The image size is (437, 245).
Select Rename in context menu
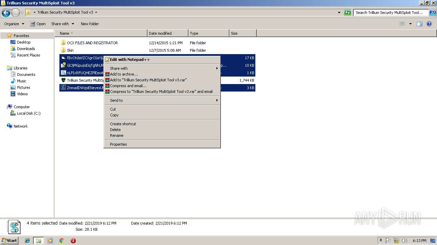[x=162, y=135]
